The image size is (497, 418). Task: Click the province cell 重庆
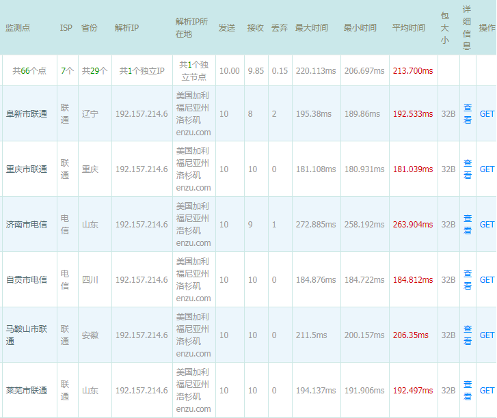click(x=90, y=169)
